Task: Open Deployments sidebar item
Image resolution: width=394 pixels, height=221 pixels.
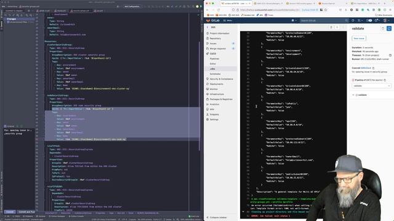Action: tap(216, 84)
